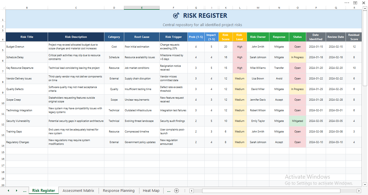Select column C header
The image size is (368, 195).
click(76, 8)
